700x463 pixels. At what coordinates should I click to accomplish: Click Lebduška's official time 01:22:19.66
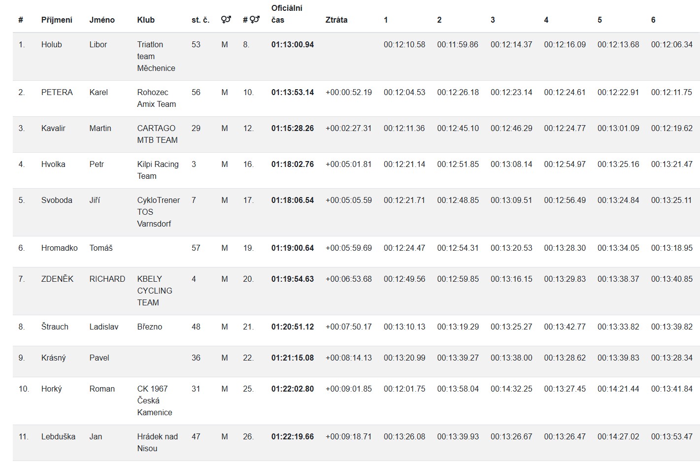(x=293, y=436)
